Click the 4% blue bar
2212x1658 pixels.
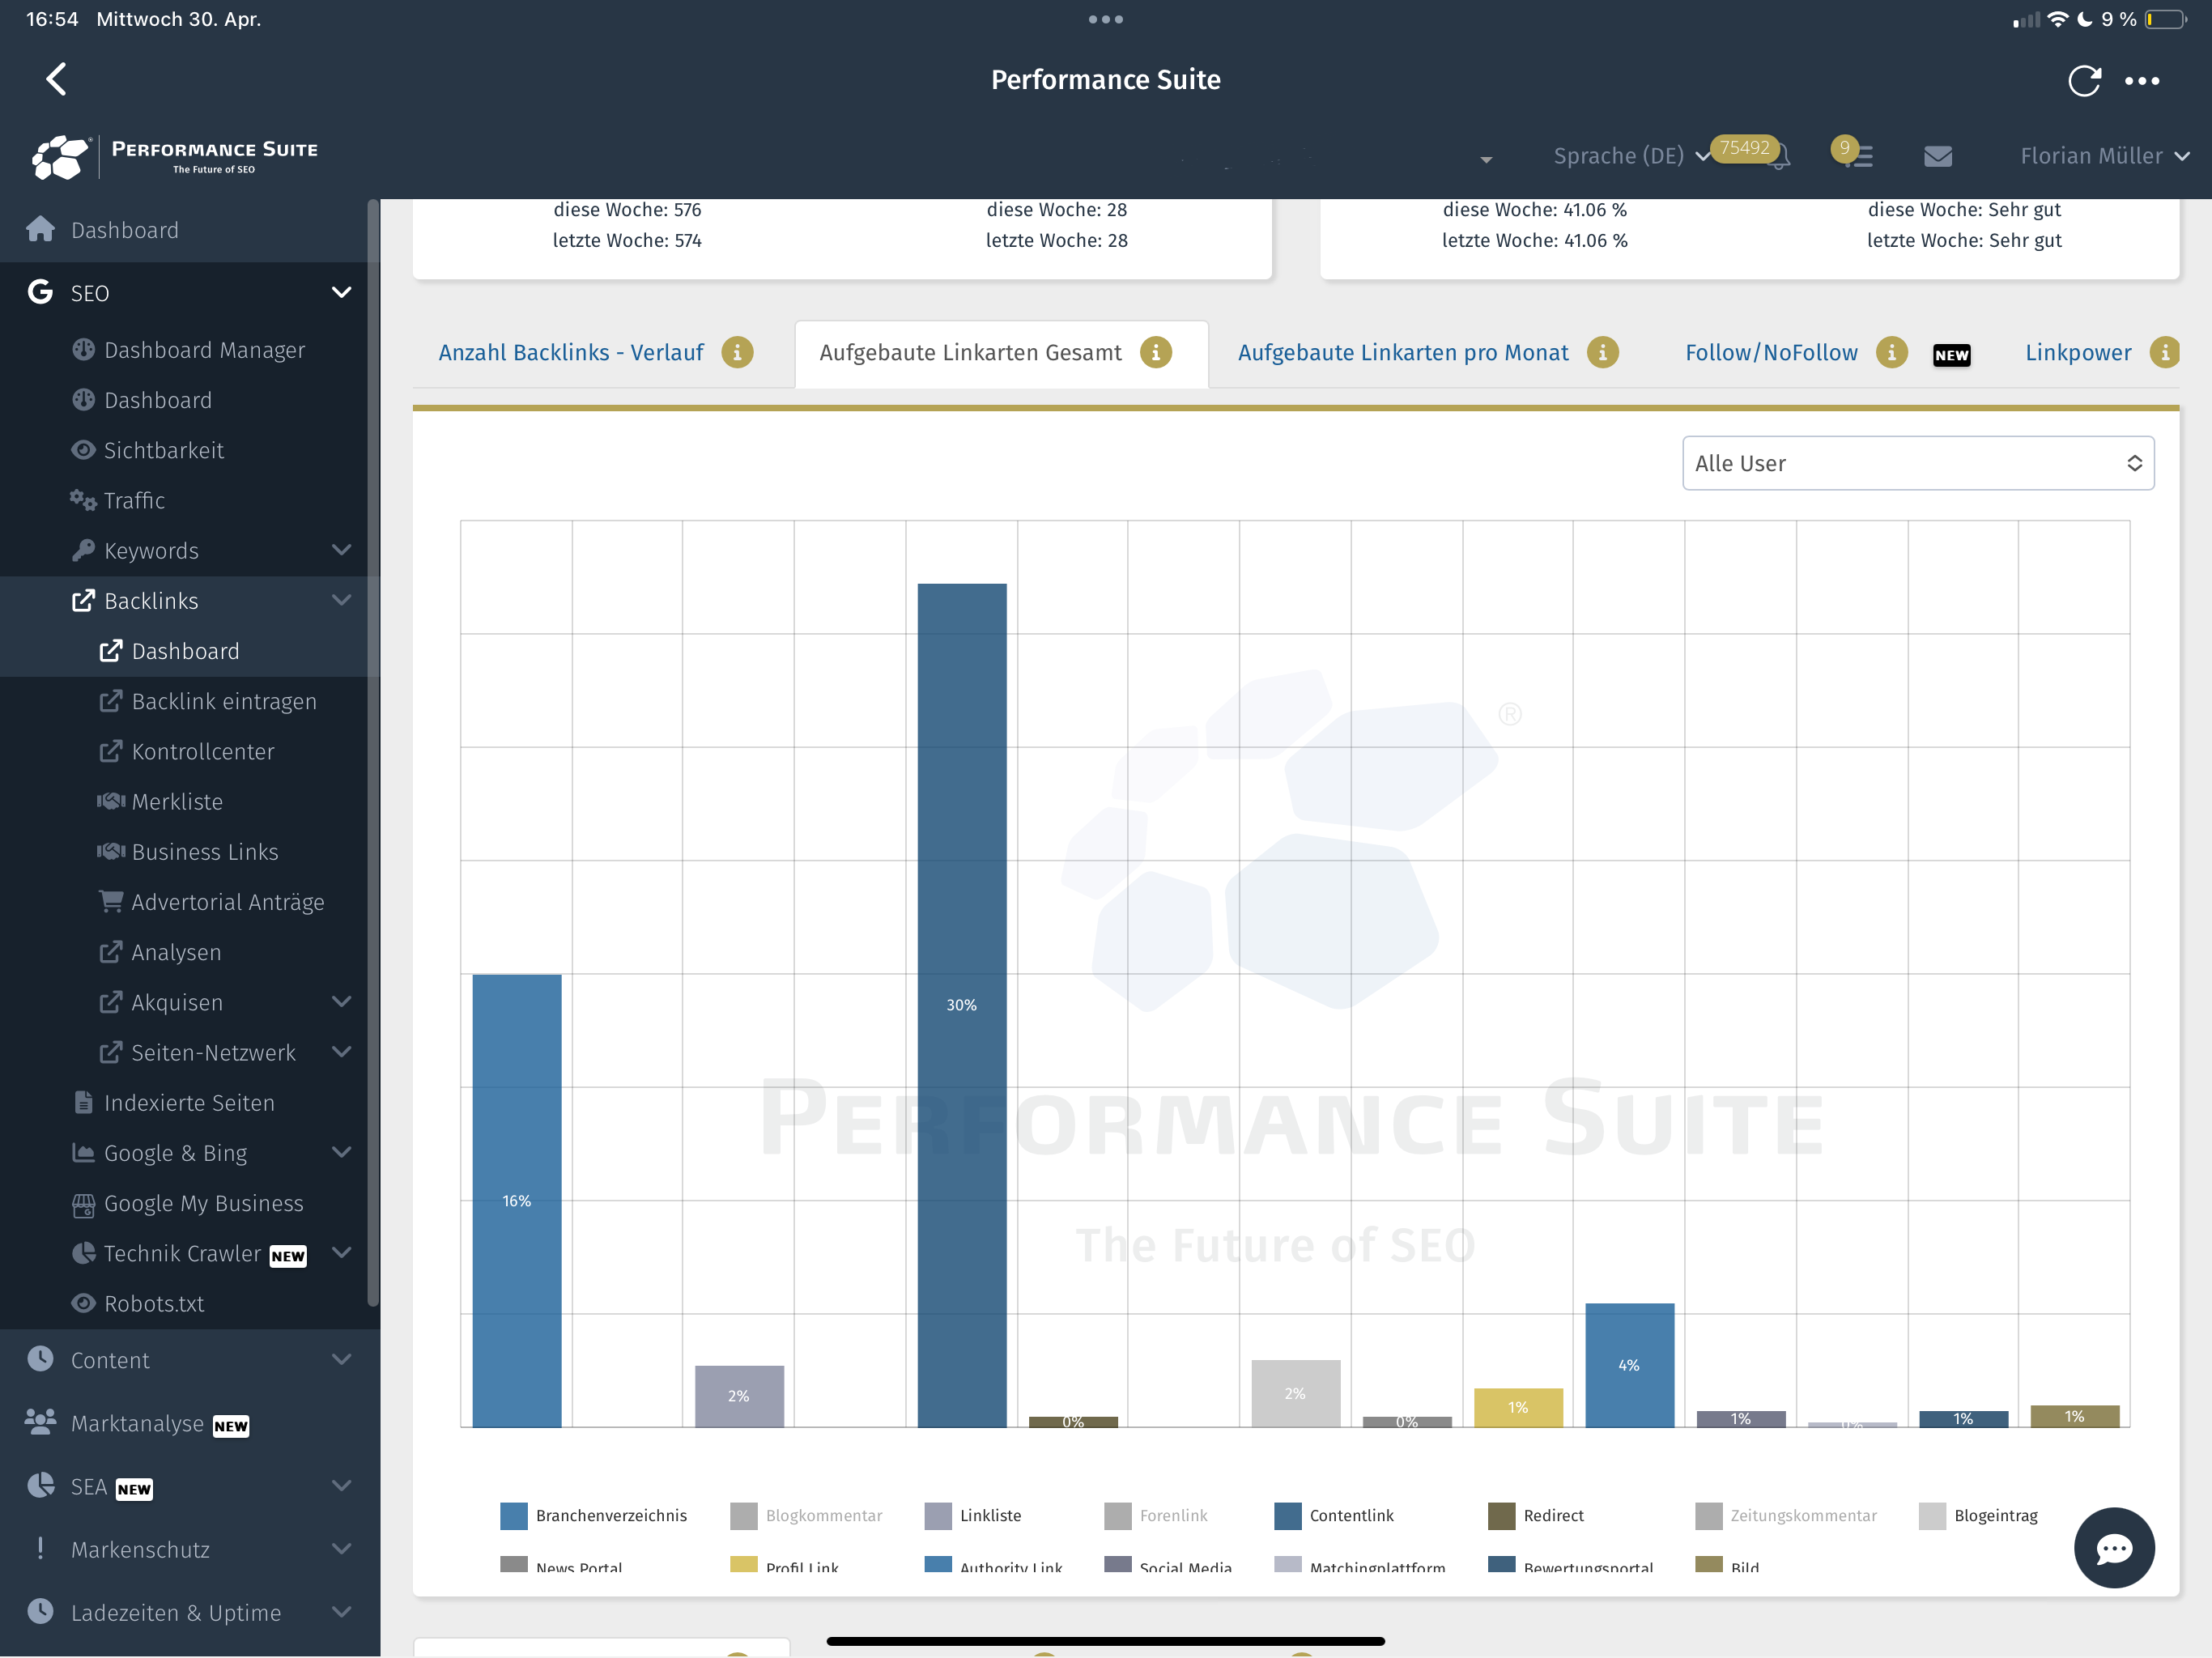[1629, 1365]
